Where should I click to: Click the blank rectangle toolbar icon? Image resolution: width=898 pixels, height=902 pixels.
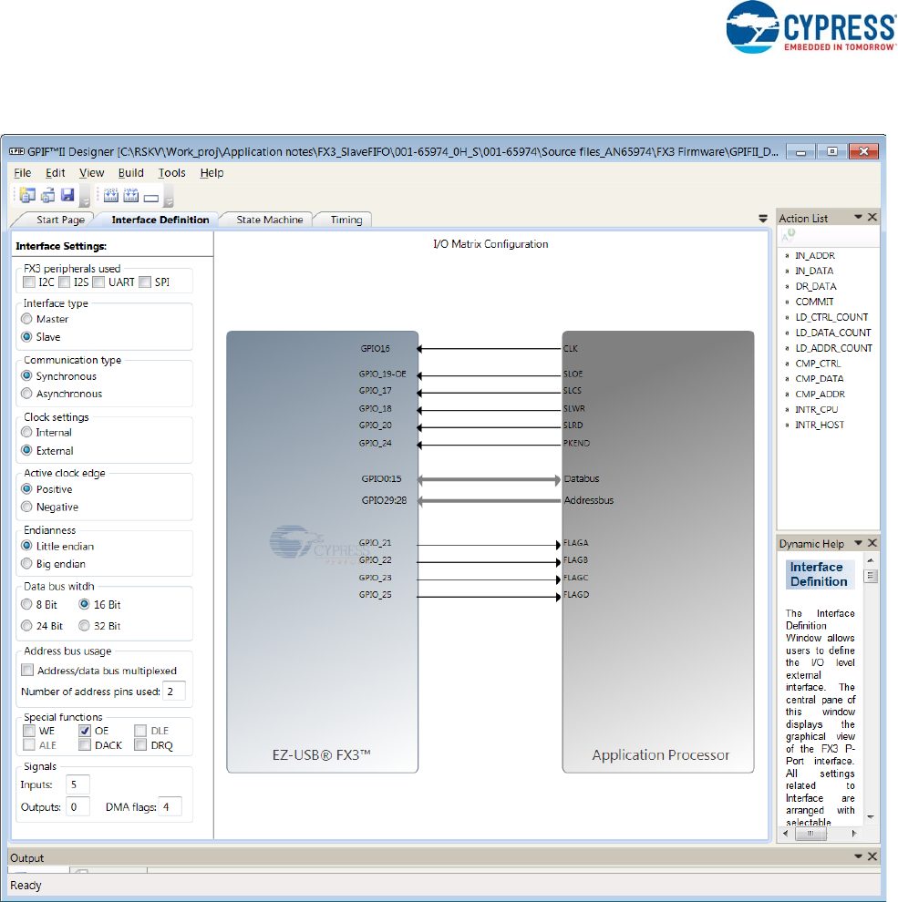coord(150,198)
